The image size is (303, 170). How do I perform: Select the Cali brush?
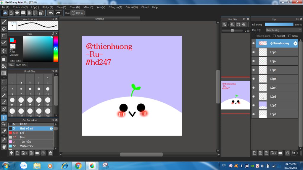pos(31,133)
